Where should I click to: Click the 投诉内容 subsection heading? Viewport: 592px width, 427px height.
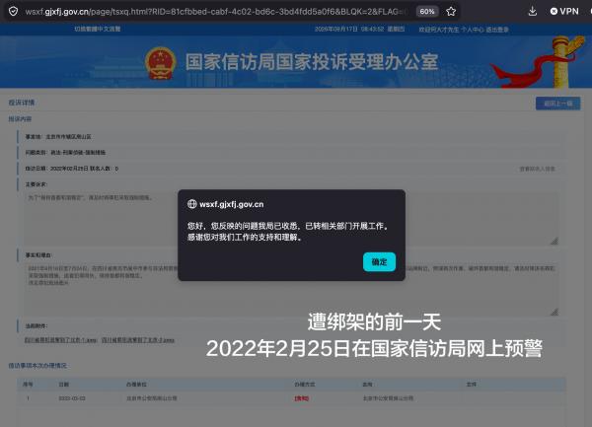coord(20,118)
